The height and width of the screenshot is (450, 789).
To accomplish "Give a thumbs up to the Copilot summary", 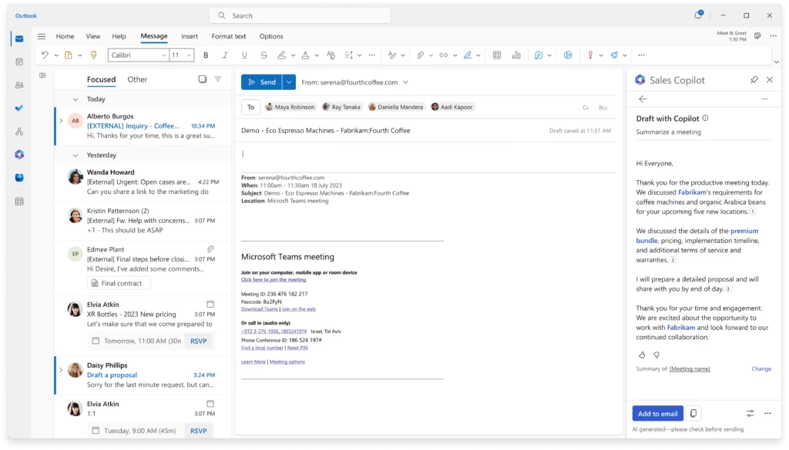I will [x=642, y=355].
